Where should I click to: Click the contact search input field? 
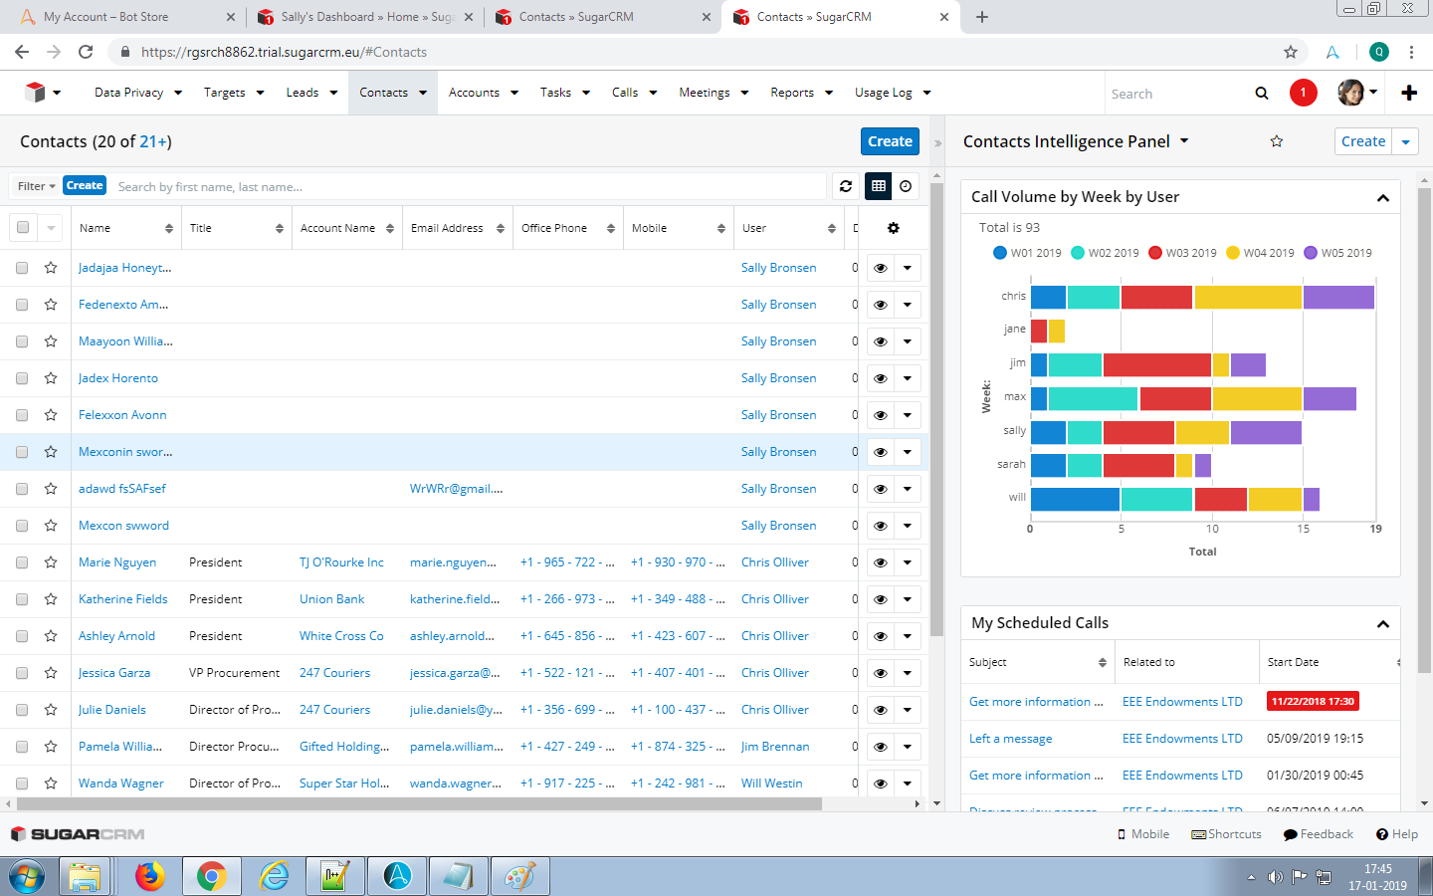[x=468, y=186]
